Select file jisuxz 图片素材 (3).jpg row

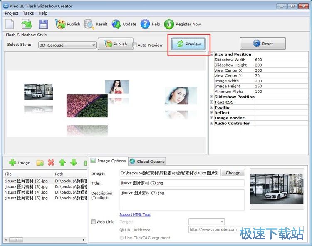[45, 187]
